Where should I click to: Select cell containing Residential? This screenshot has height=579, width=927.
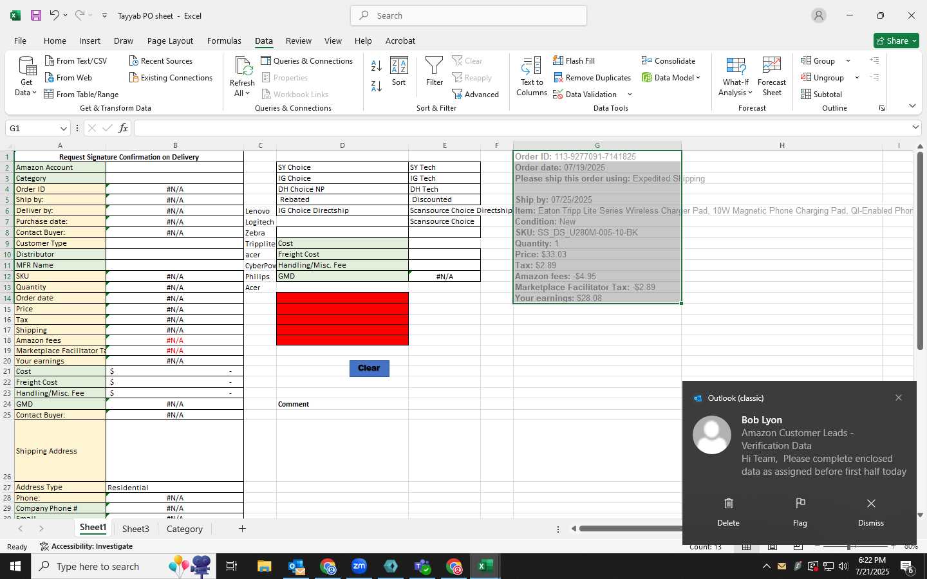coord(174,488)
